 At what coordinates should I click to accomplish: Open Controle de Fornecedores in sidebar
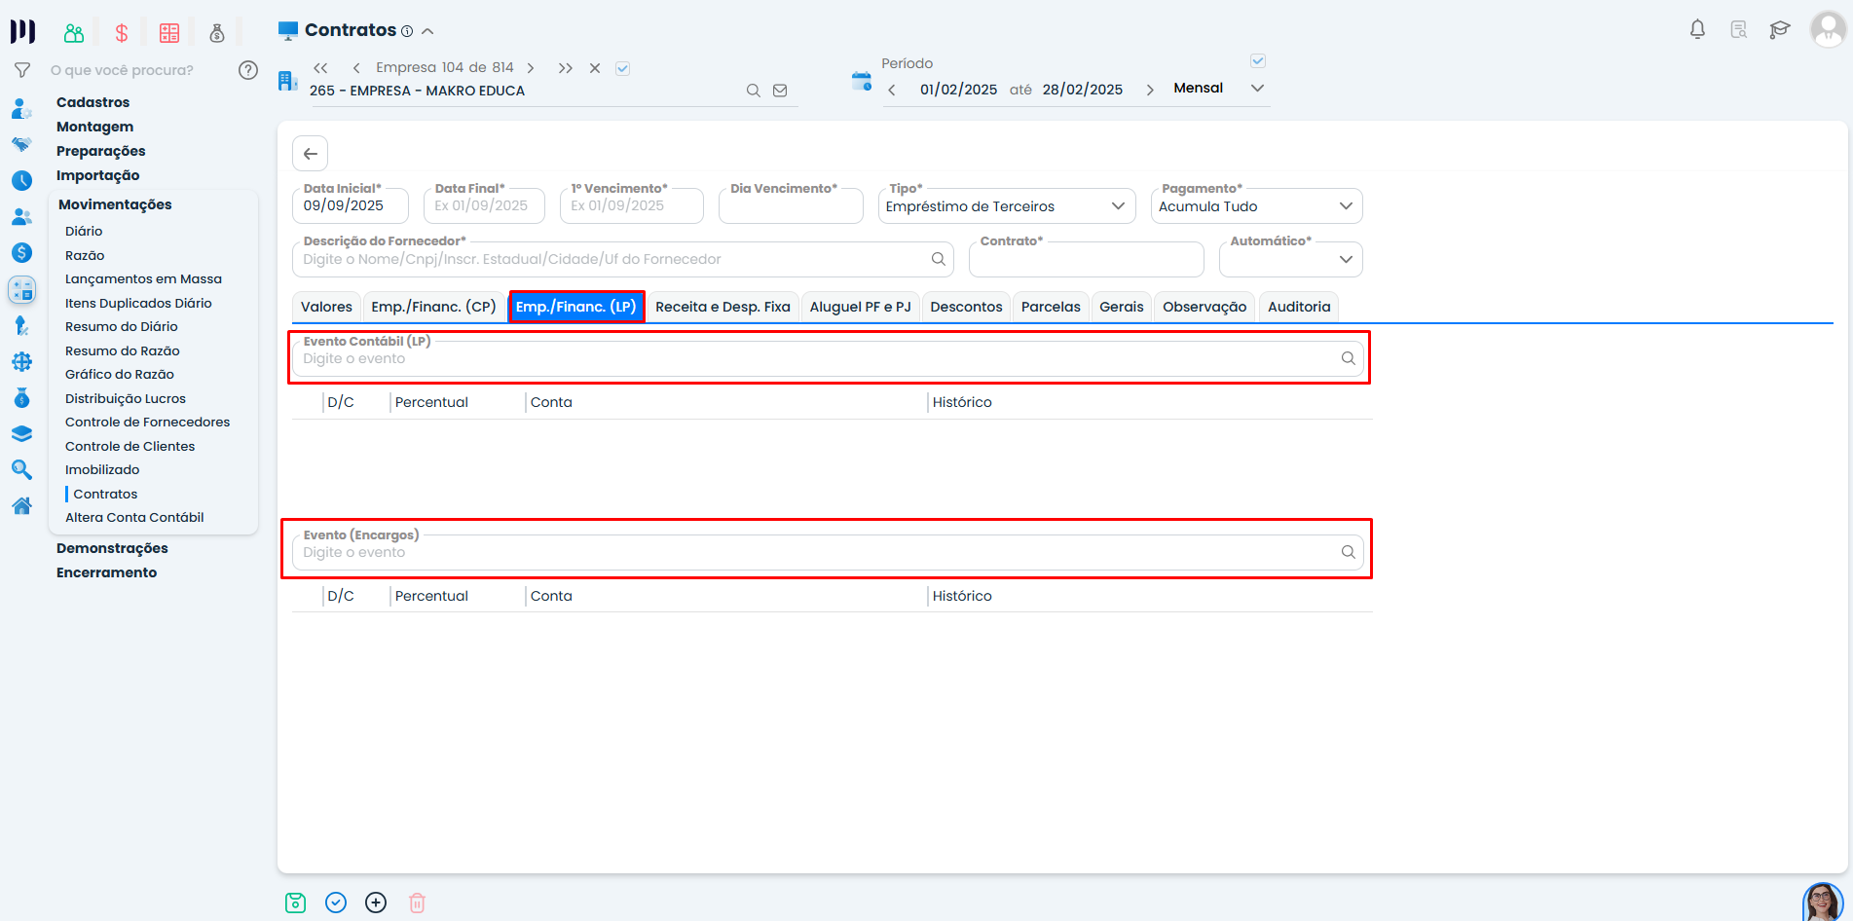147,423
